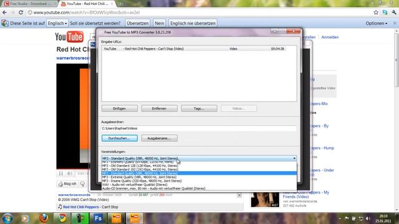Select MP3 Standard Quality highlighted preset
399x224 pixels.
199,173
